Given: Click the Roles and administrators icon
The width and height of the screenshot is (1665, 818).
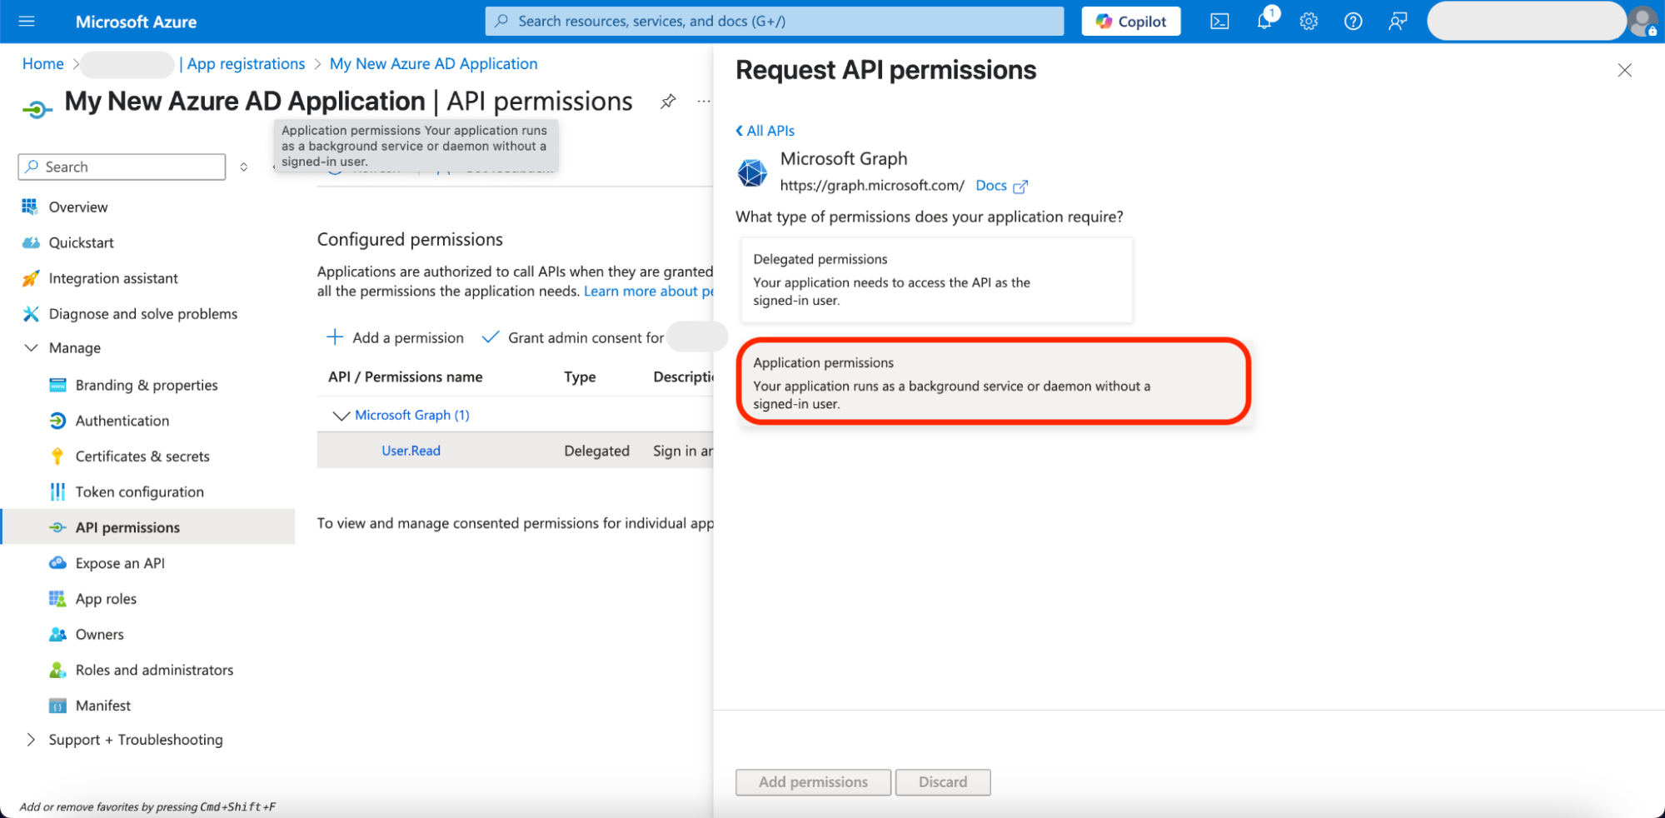Looking at the screenshot, I should click(57, 670).
